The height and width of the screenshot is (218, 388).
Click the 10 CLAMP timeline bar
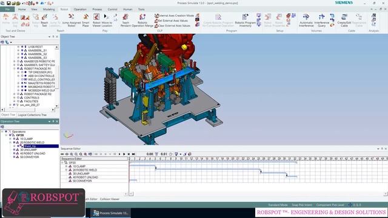click(x=142, y=165)
